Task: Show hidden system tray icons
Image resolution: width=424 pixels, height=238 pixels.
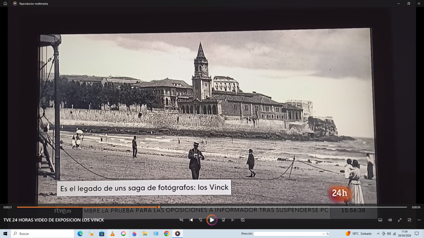Action: point(378,234)
